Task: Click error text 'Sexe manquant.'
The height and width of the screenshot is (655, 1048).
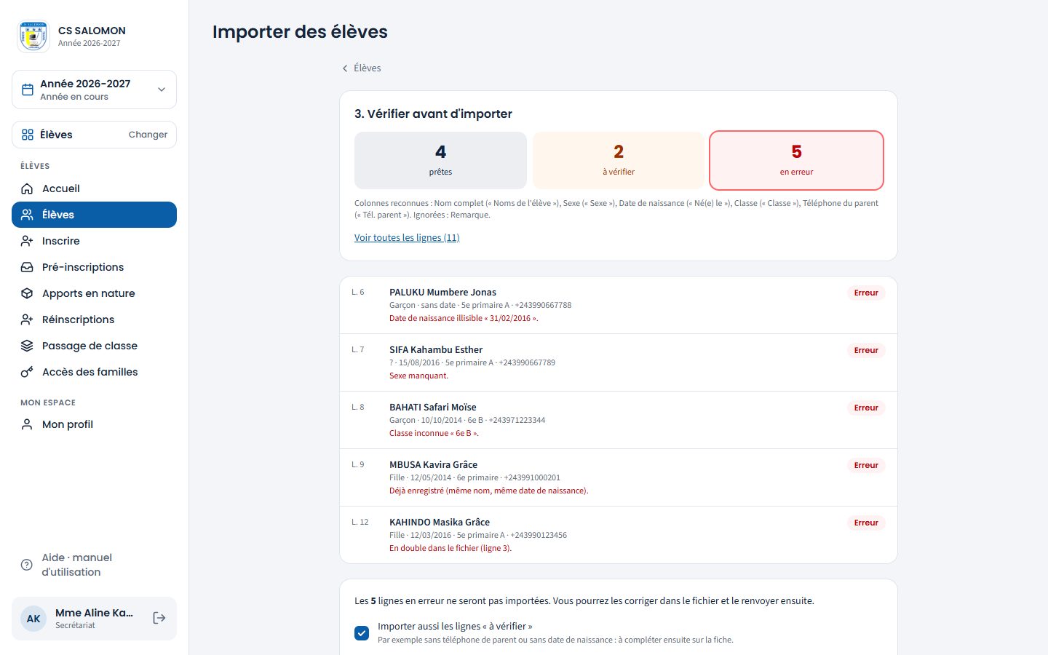Action: (419, 376)
